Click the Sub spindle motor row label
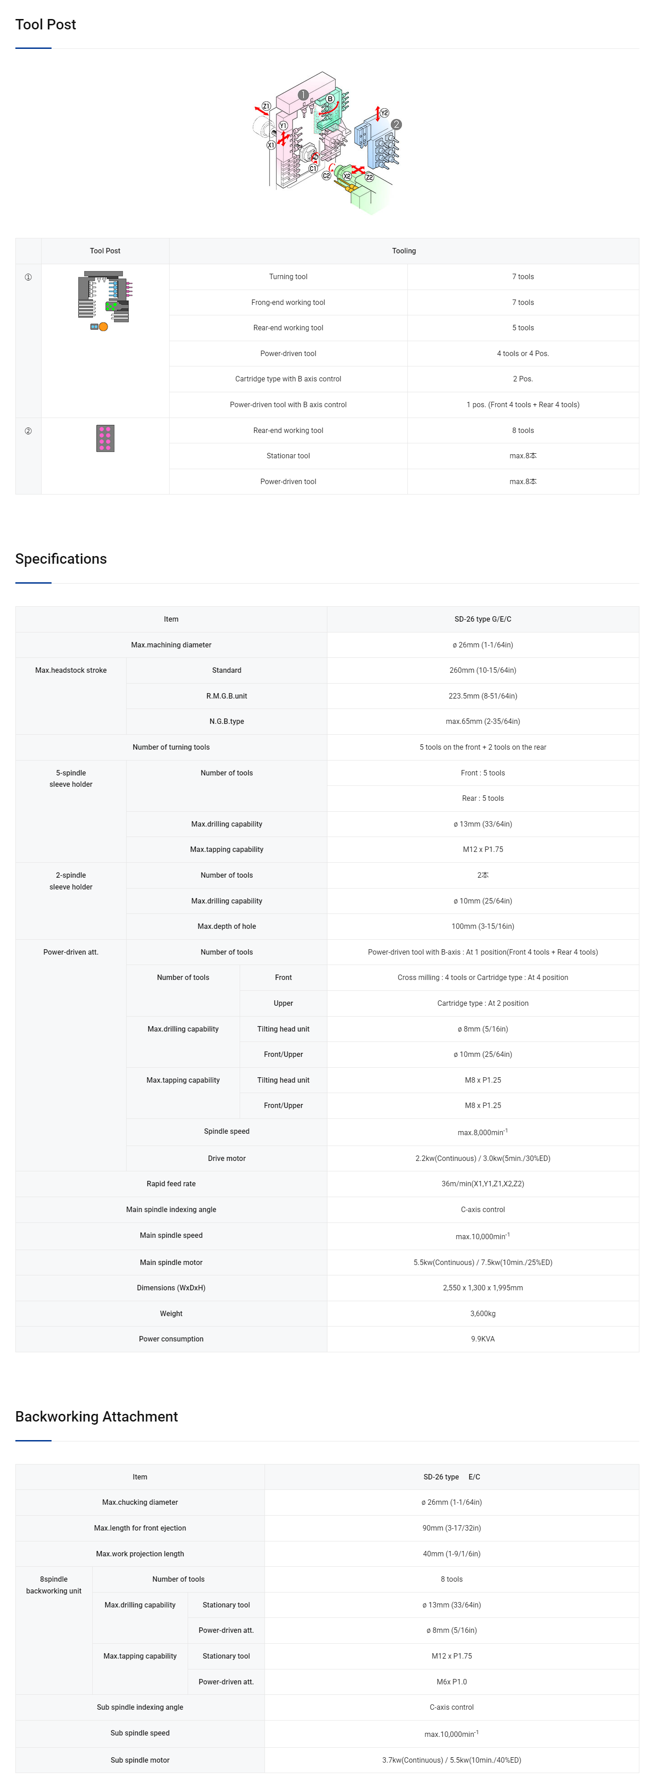 tap(140, 1760)
